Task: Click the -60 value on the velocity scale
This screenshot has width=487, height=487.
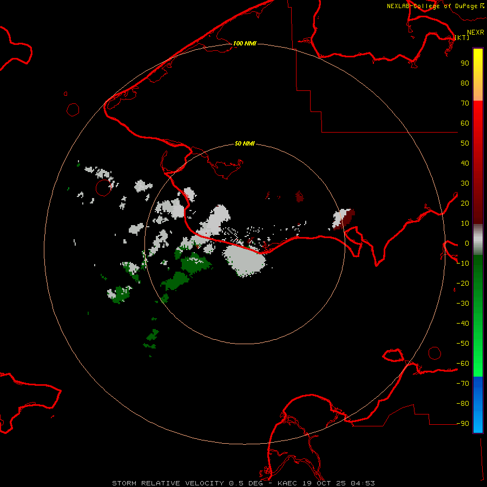Action: pos(463,364)
